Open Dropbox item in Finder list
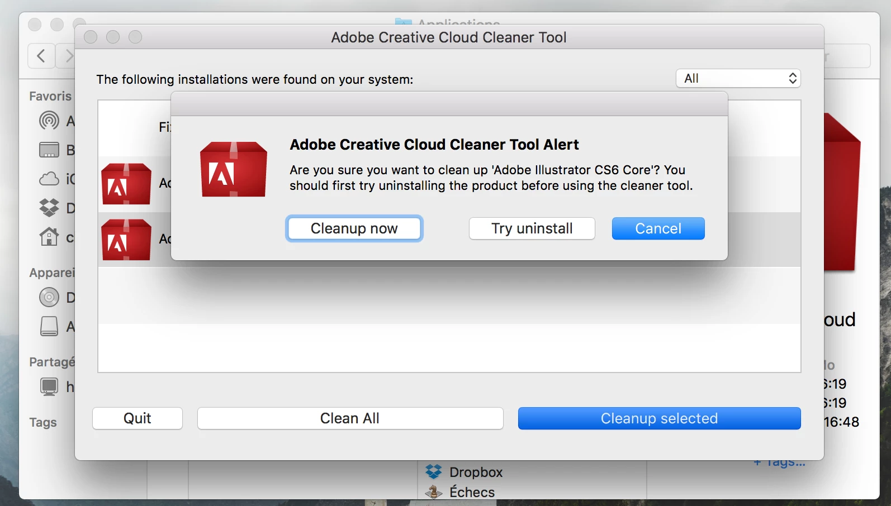 (476, 472)
